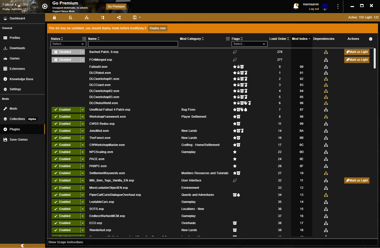
Task: Open dependencies icon for Bashed Patch, 0.esp
Action: 326,52
